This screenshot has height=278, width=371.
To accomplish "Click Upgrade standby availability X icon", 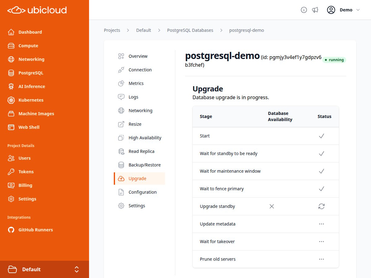I will coord(272,206).
